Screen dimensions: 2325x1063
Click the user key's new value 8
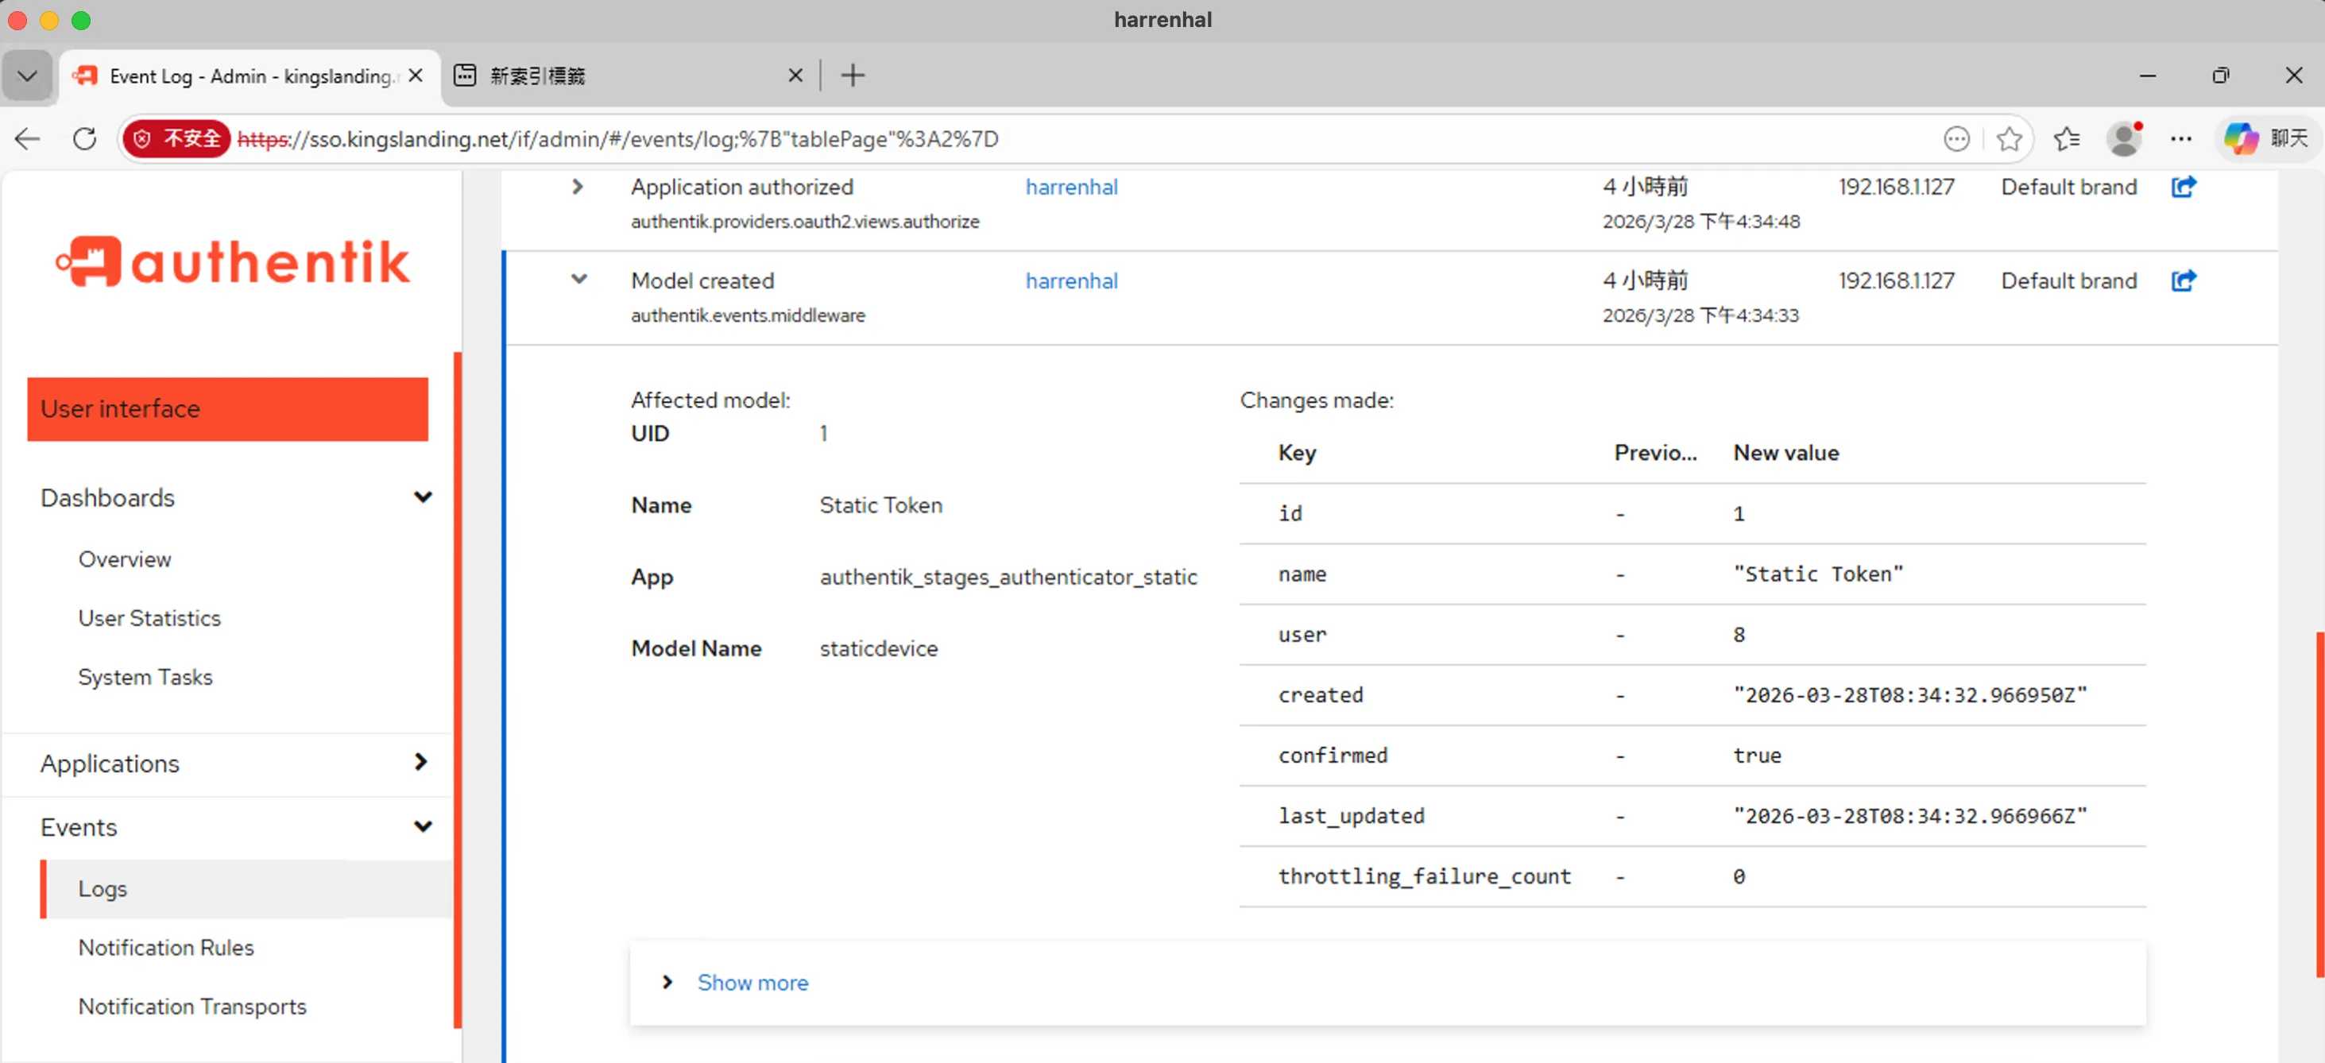[1739, 634]
